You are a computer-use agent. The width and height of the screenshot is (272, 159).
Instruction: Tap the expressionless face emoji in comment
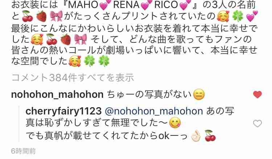199,95
